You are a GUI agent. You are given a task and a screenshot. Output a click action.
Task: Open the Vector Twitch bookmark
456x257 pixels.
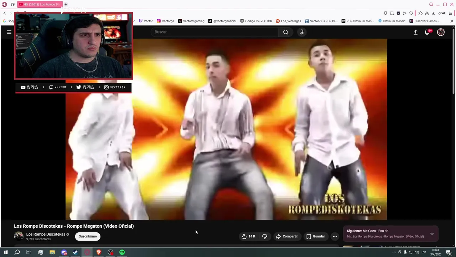(x=146, y=21)
